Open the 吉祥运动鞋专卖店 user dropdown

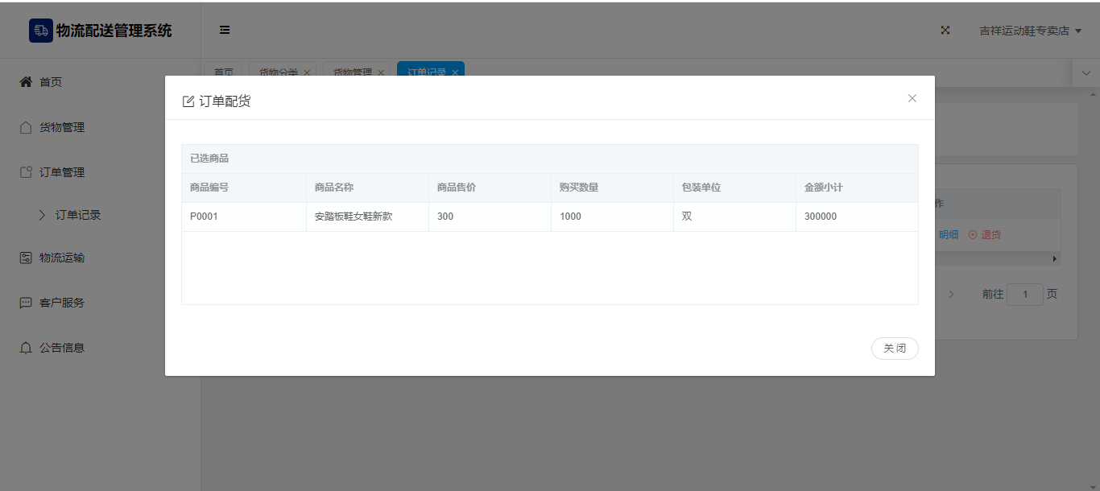click(x=1030, y=31)
